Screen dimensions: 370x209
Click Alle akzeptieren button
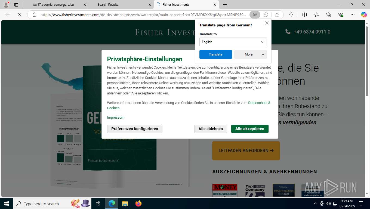[x=250, y=129]
